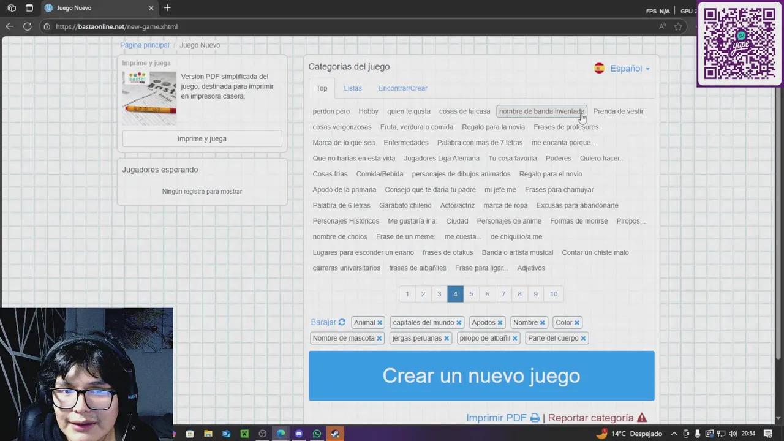Click the Reportar categoria warning icon

click(x=641, y=418)
